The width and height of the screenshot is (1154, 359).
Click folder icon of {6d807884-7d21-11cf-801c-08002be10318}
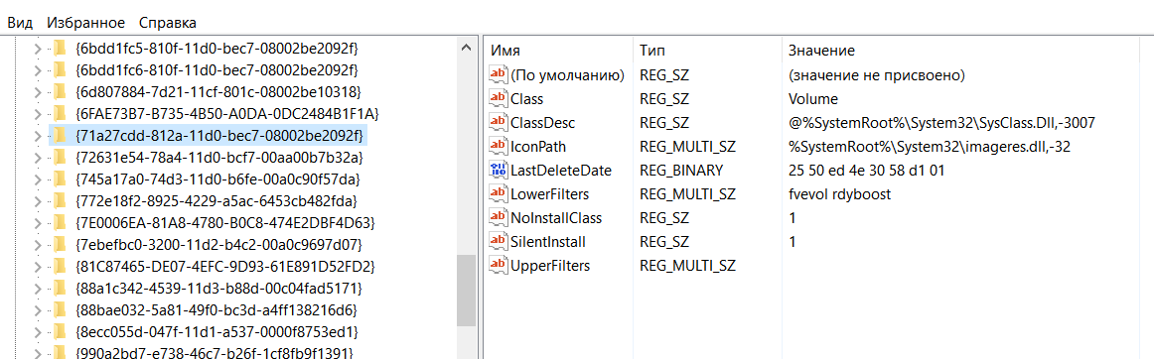tap(60, 92)
